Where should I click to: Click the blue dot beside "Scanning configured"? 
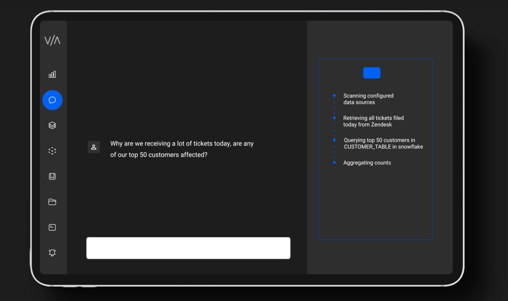(334, 96)
